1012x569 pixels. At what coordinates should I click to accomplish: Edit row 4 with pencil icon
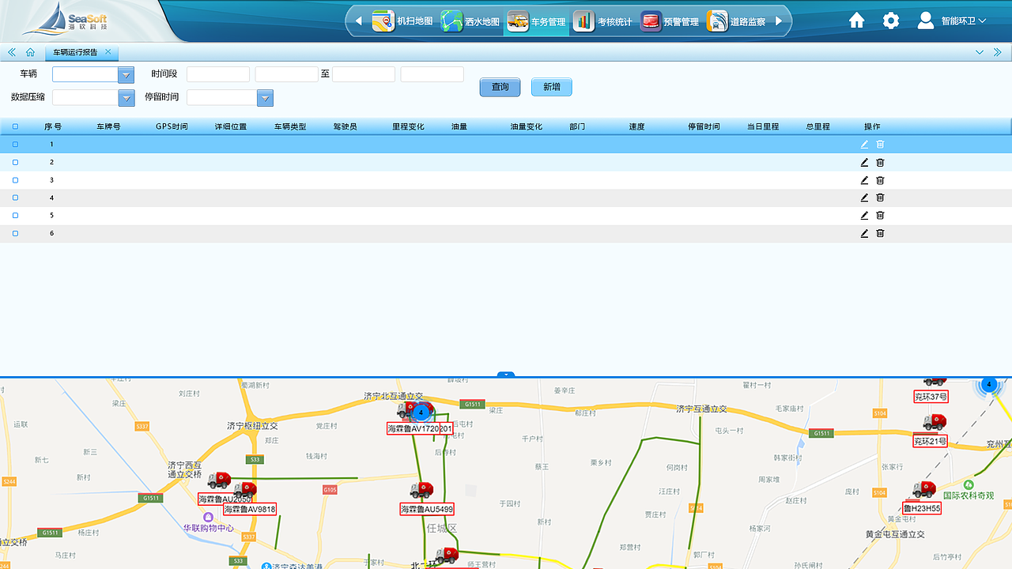(864, 198)
